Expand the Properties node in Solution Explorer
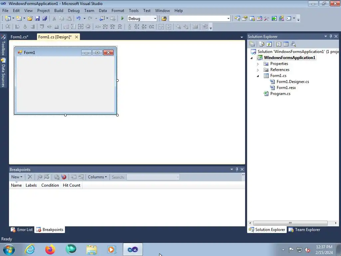This screenshot has width=341, height=256. point(258,64)
